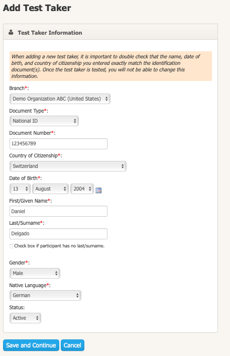Open the date of birth calendar picker icon
Image resolution: width=230 pixels, height=356 pixels.
tap(98, 190)
